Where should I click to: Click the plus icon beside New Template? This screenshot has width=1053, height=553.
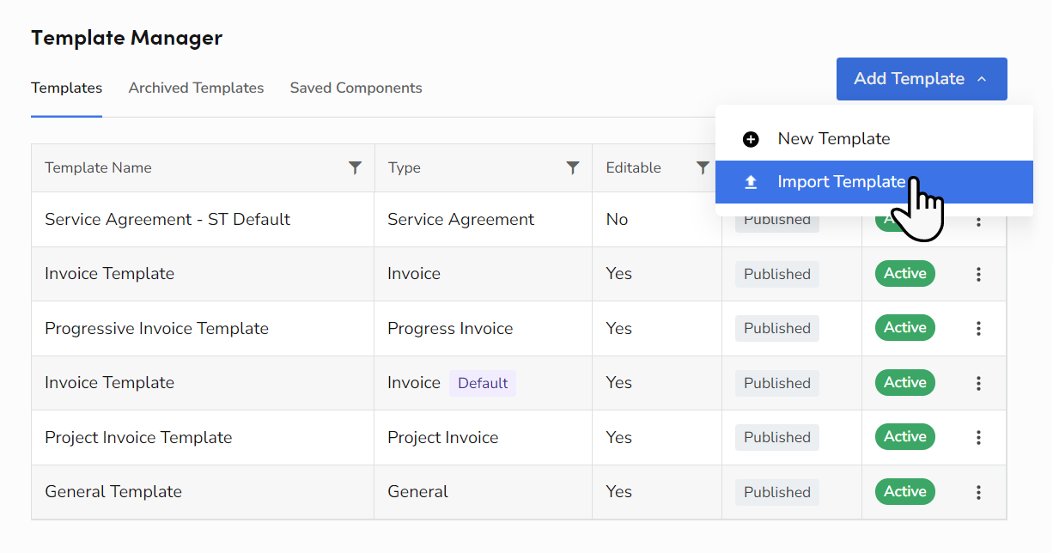pyautogui.click(x=751, y=139)
